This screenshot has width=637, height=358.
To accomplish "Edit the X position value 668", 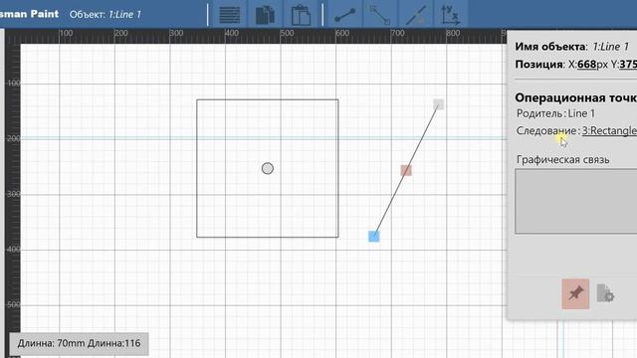I will point(586,64).
